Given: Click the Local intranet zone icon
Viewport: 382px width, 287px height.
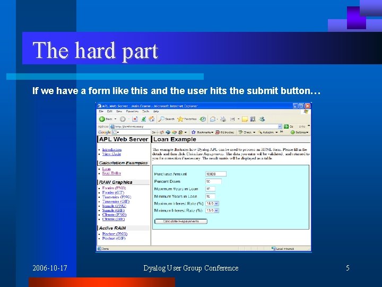Looking at the screenshot, I should (x=274, y=248).
